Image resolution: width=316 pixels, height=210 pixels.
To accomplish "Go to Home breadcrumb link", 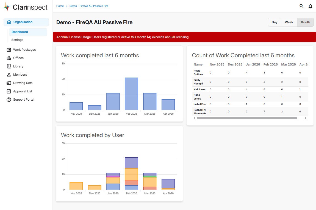I will tap(60, 6).
